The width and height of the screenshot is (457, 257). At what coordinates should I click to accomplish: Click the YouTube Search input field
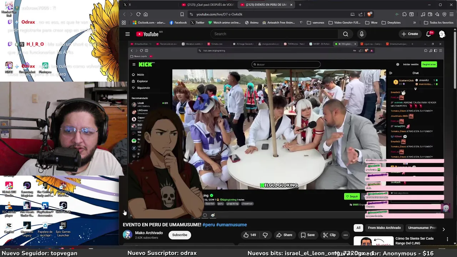274,34
